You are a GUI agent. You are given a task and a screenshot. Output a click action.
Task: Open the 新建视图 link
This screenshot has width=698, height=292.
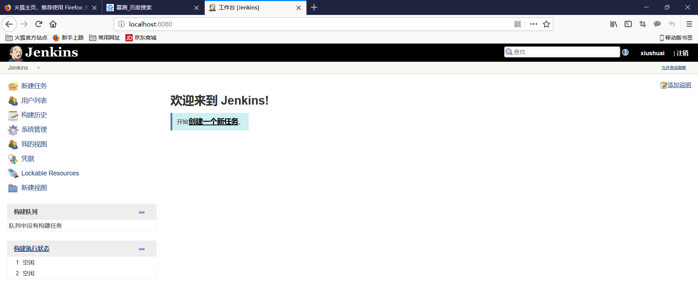pos(34,188)
